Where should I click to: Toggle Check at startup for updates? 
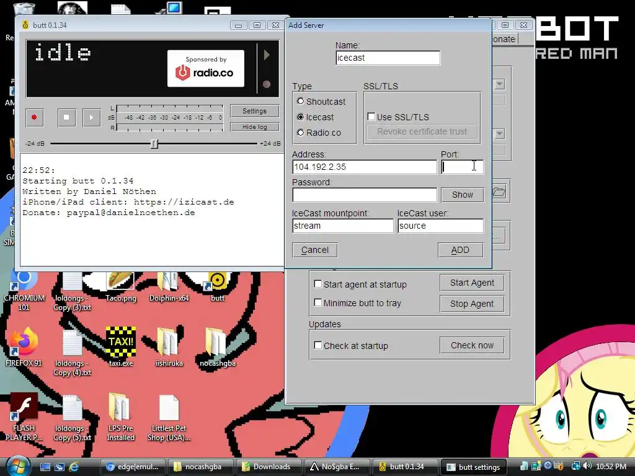click(318, 345)
